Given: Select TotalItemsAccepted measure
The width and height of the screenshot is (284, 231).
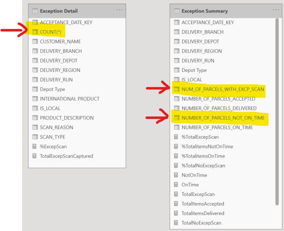Looking at the screenshot, I should pos(203,204).
